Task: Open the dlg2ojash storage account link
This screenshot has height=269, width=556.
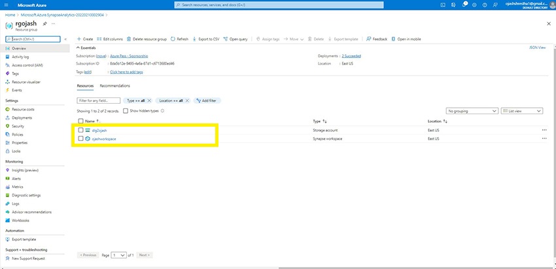Action: [99, 130]
